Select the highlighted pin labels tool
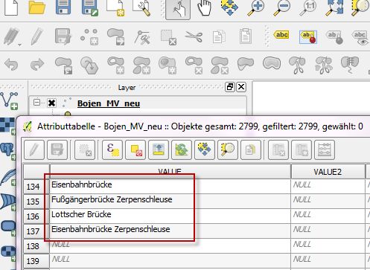Screen dimensions: 370x270 (x=308, y=37)
